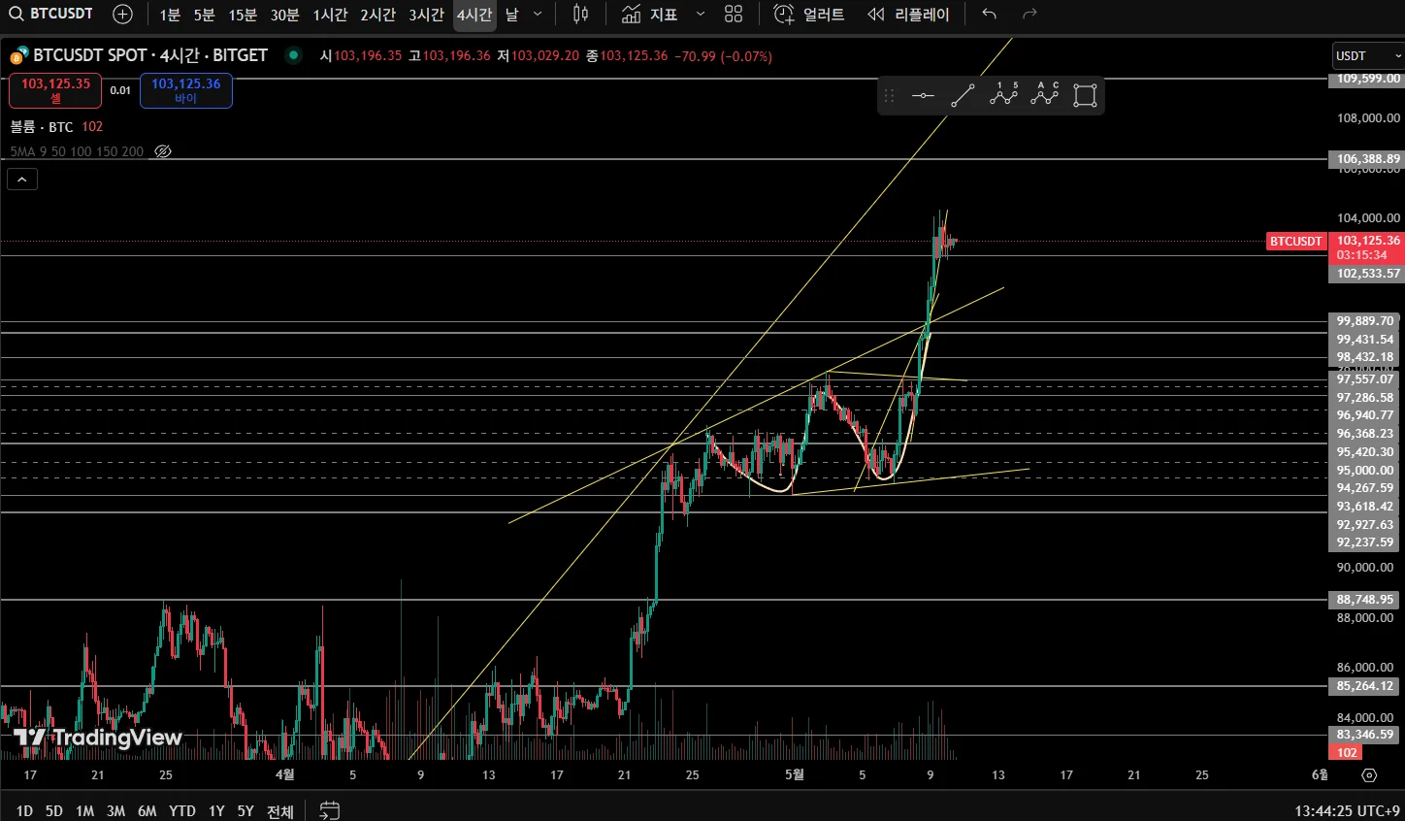Set date range to 6M

pyautogui.click(x=147, y=810)
